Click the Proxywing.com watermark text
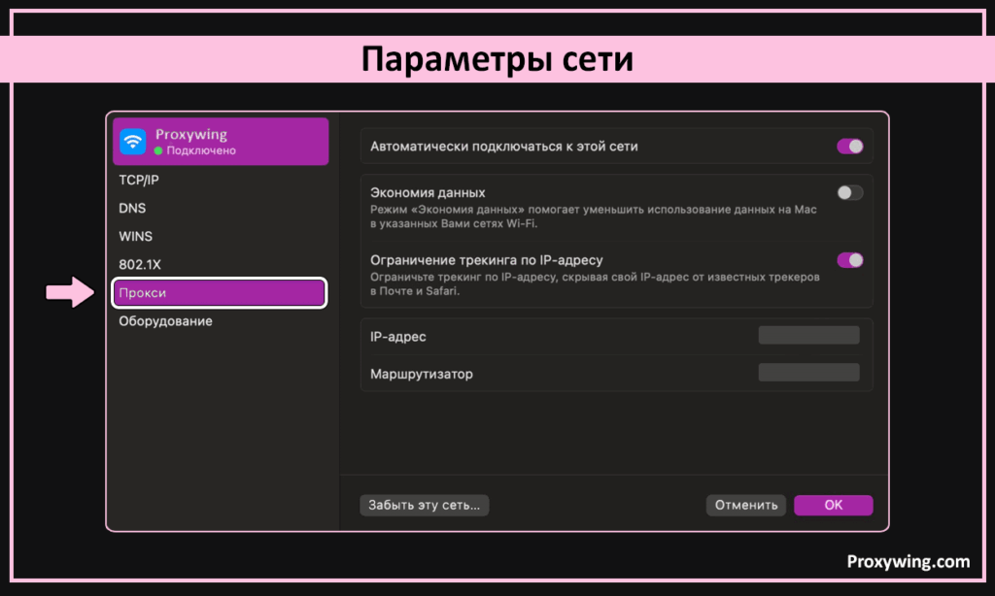This screenshot has height=596, width=995. pos(908,562)
